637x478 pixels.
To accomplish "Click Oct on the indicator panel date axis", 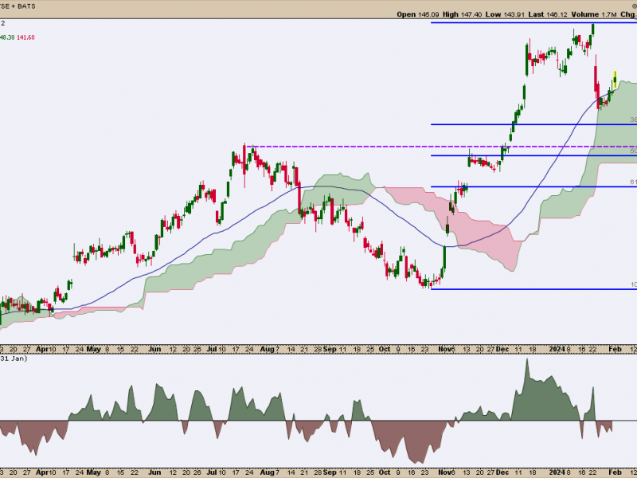I will (x=384, y=472).
